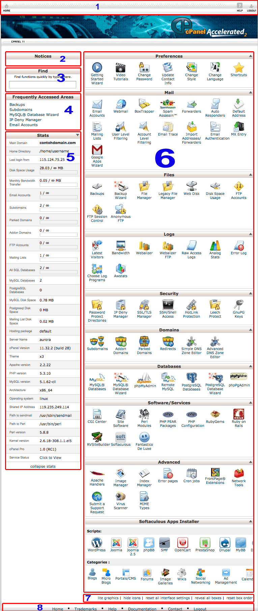Collapse the Logs section
258x611 pixels.
click(x=251, y=234)
